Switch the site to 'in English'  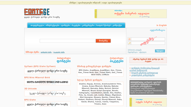click(161, 25)
